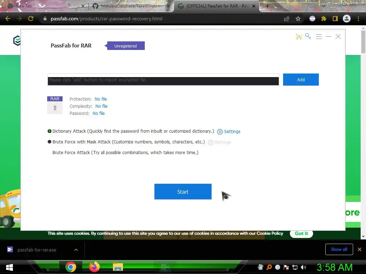
Task: Click the action center flag tray icon
Action: coord(286,267)
